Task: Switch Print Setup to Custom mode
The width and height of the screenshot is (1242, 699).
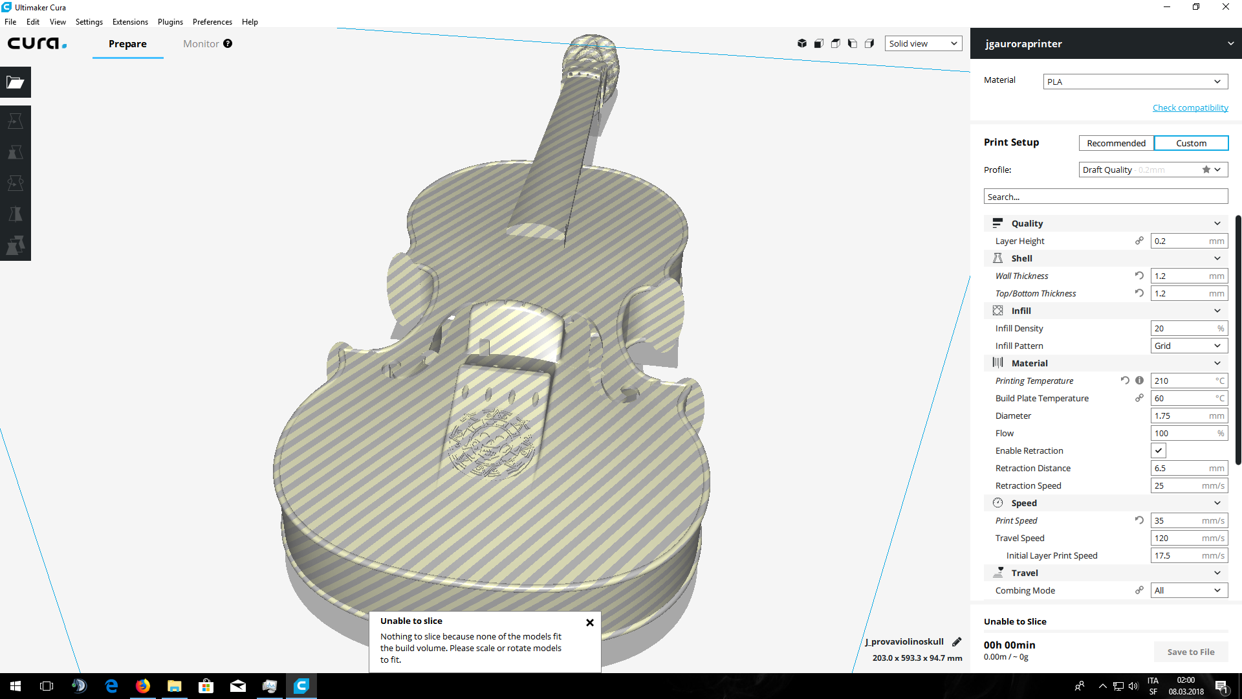Action: pyautogui.click(x=1191, y=143)
